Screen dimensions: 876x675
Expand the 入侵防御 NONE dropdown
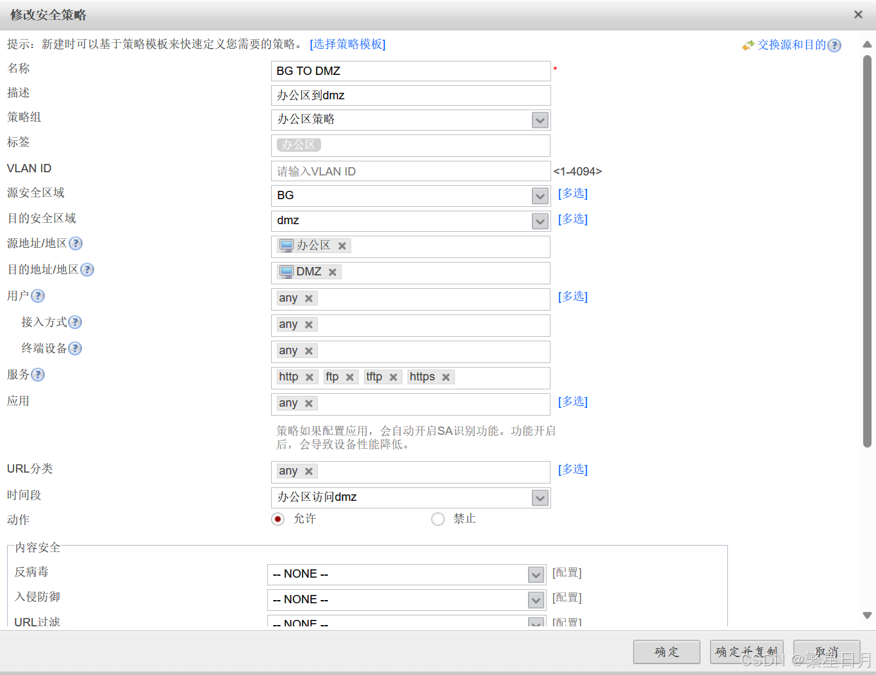pyautogui.click(x=536, y=600)
